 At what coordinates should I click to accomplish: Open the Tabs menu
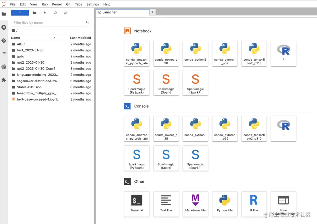point(78,4)
